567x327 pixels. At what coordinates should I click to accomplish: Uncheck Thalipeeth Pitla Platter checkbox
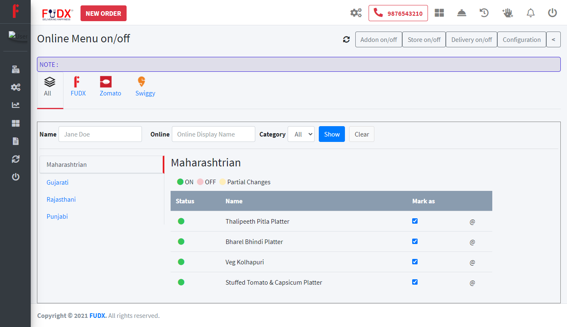pyautogui.click(x=415, y=221)
